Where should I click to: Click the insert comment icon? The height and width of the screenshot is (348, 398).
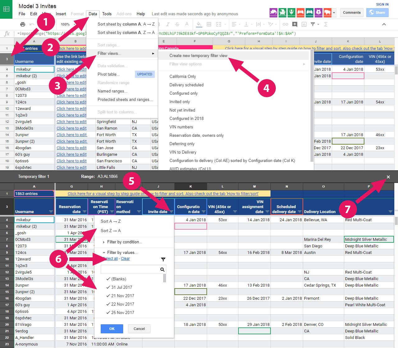(295, 24)
